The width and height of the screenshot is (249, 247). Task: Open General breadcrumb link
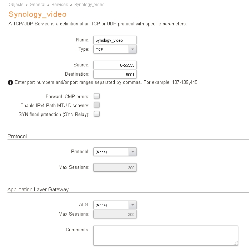click(38, 5)
